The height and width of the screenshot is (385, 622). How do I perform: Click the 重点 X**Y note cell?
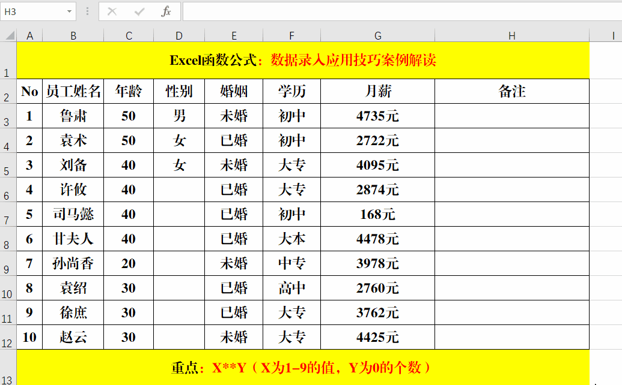point(303,368)
